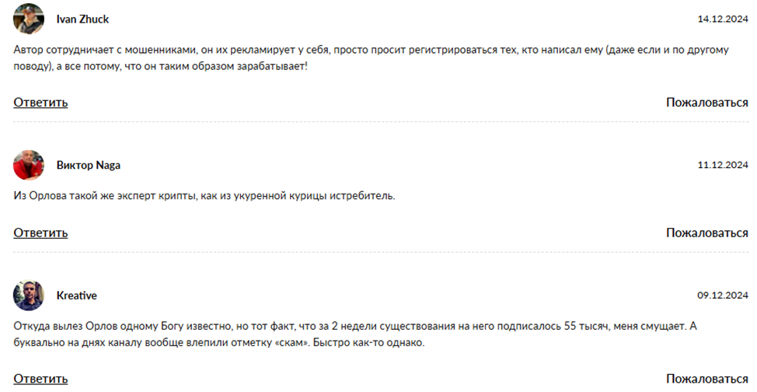The width and height of the screenshot is (757, 392).
Task: Click the username Kreative
Action: click(x=76, y=296)
